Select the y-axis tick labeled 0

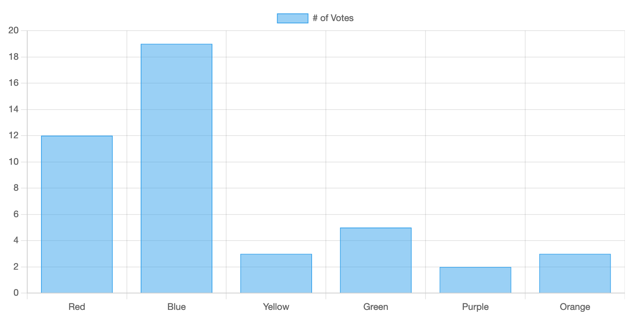point(16,293)
